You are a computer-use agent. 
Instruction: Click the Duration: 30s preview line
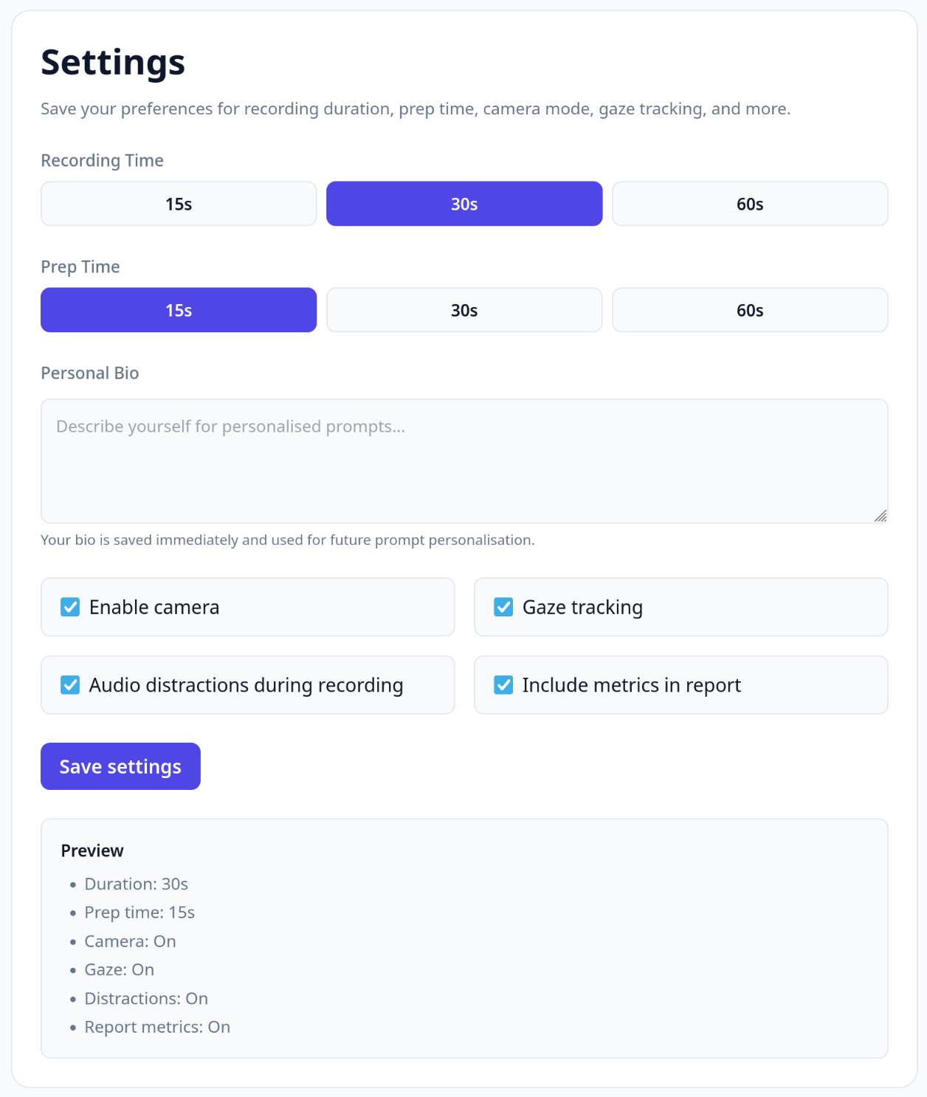(x=137, y=884)
